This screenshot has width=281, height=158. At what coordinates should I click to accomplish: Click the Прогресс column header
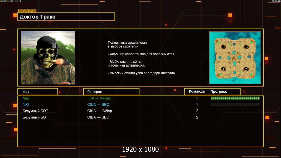[x=219, y=92]
